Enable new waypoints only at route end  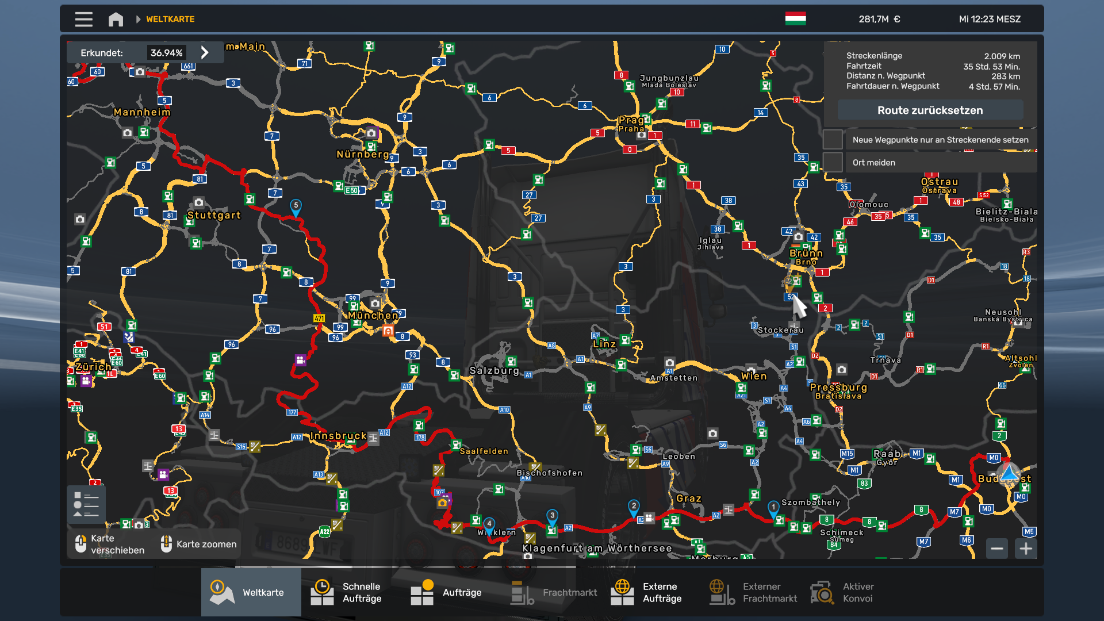click(x=833, y=139)
